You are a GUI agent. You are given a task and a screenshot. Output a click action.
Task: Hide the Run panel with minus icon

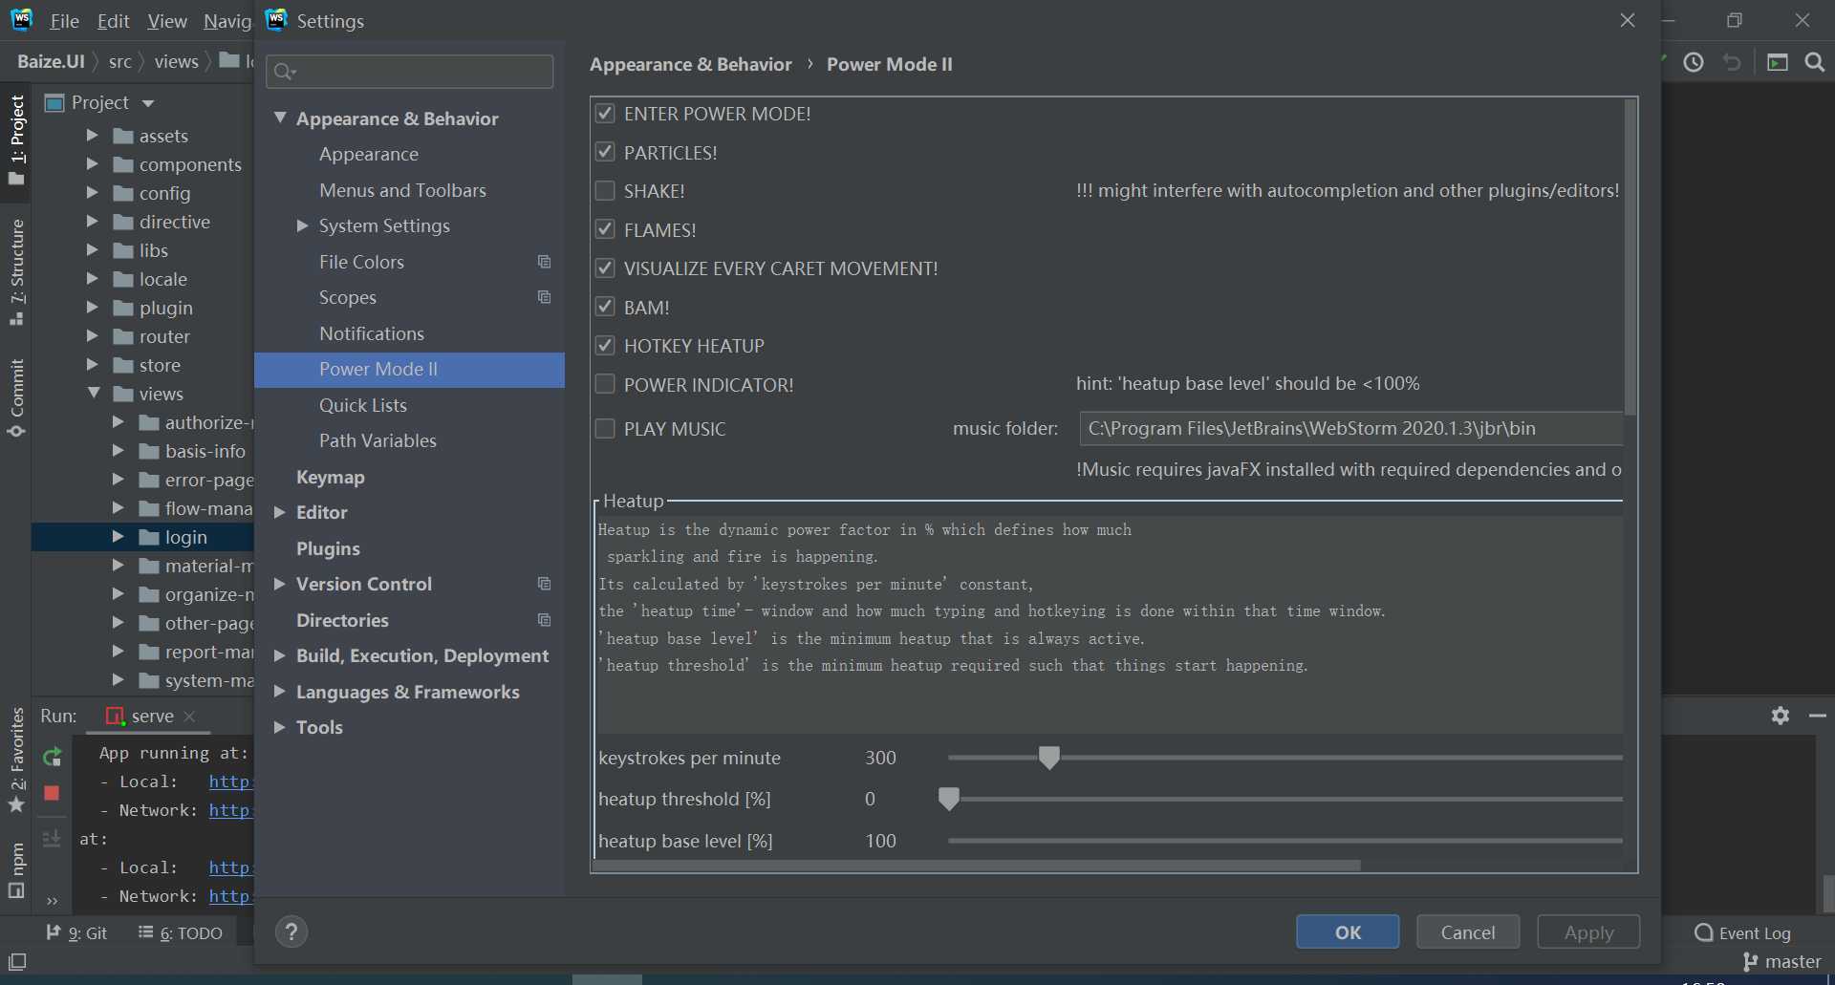point(1818,716)
